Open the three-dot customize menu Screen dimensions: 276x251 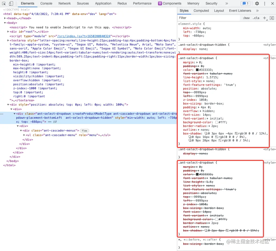[x=265, y=3]
